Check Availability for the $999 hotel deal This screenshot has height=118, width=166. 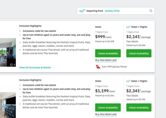coord(108,53)
